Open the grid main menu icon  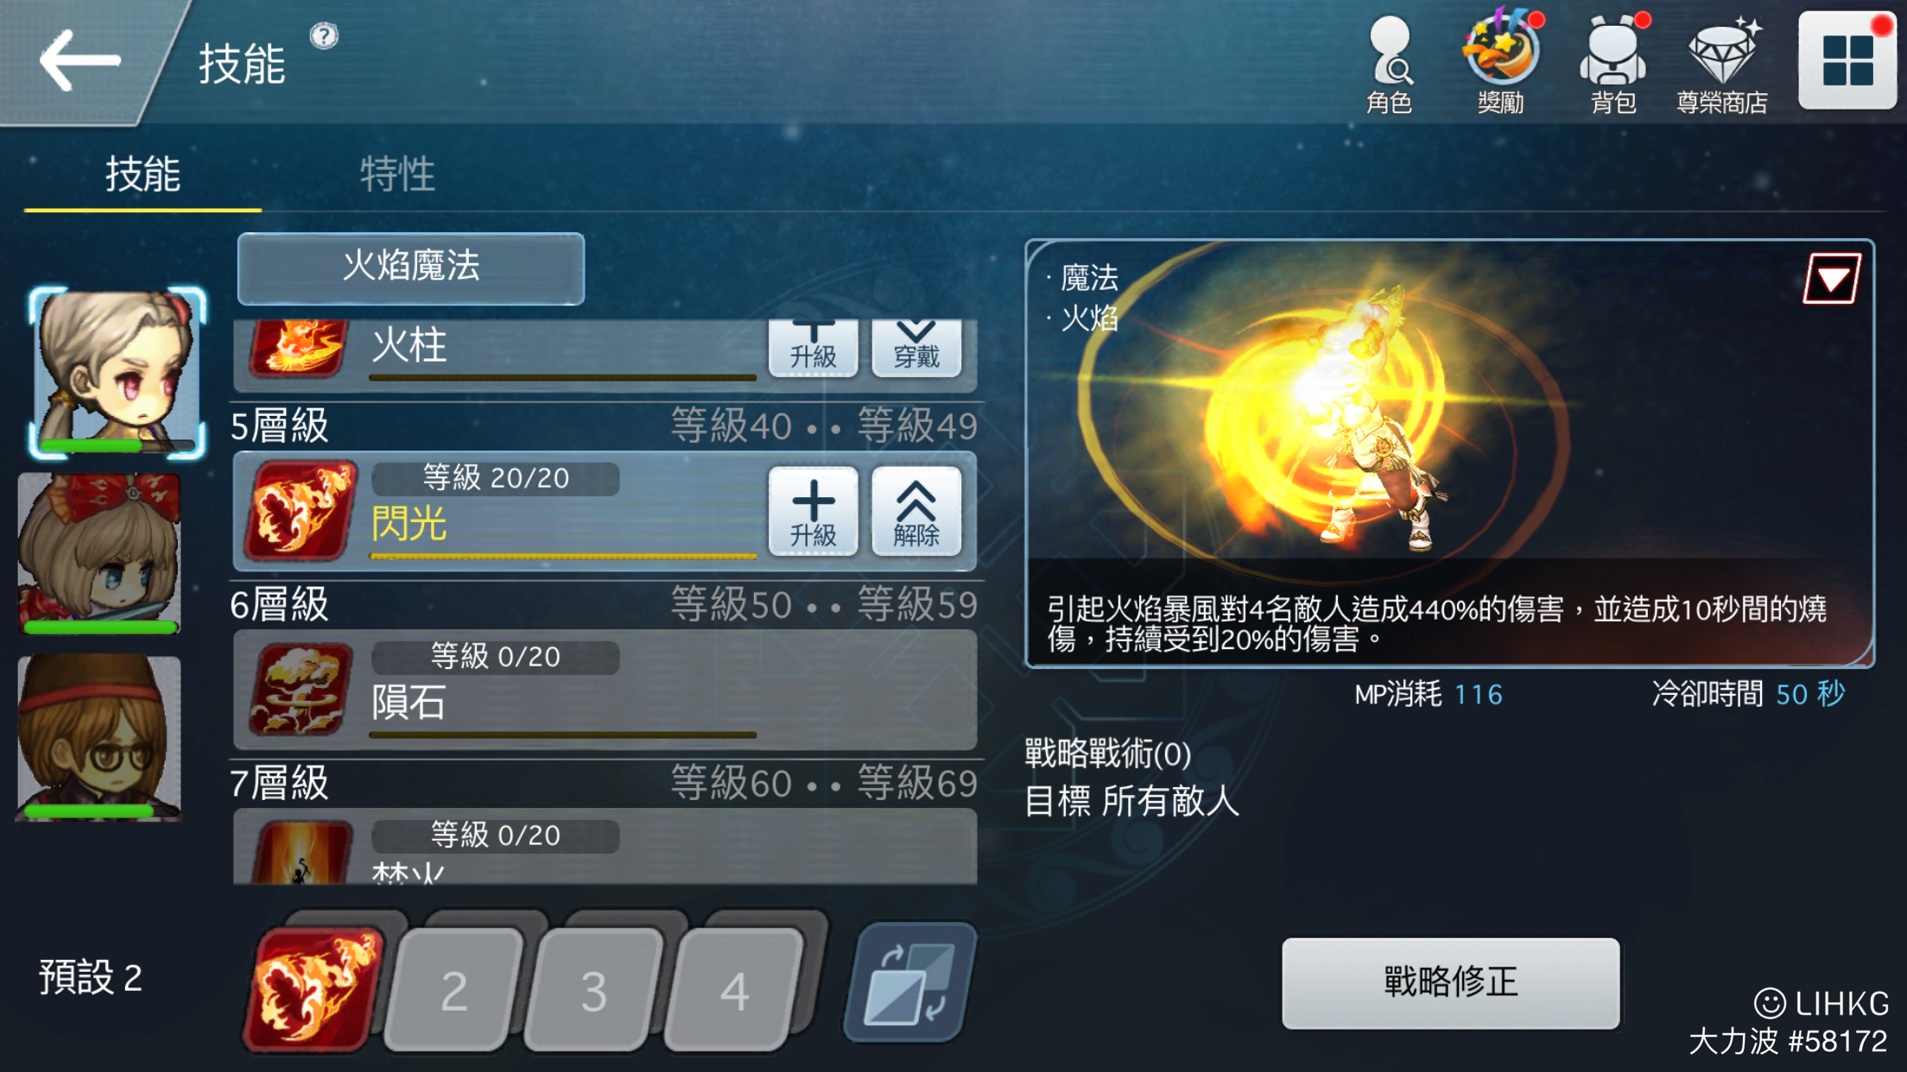(1847, 60)
